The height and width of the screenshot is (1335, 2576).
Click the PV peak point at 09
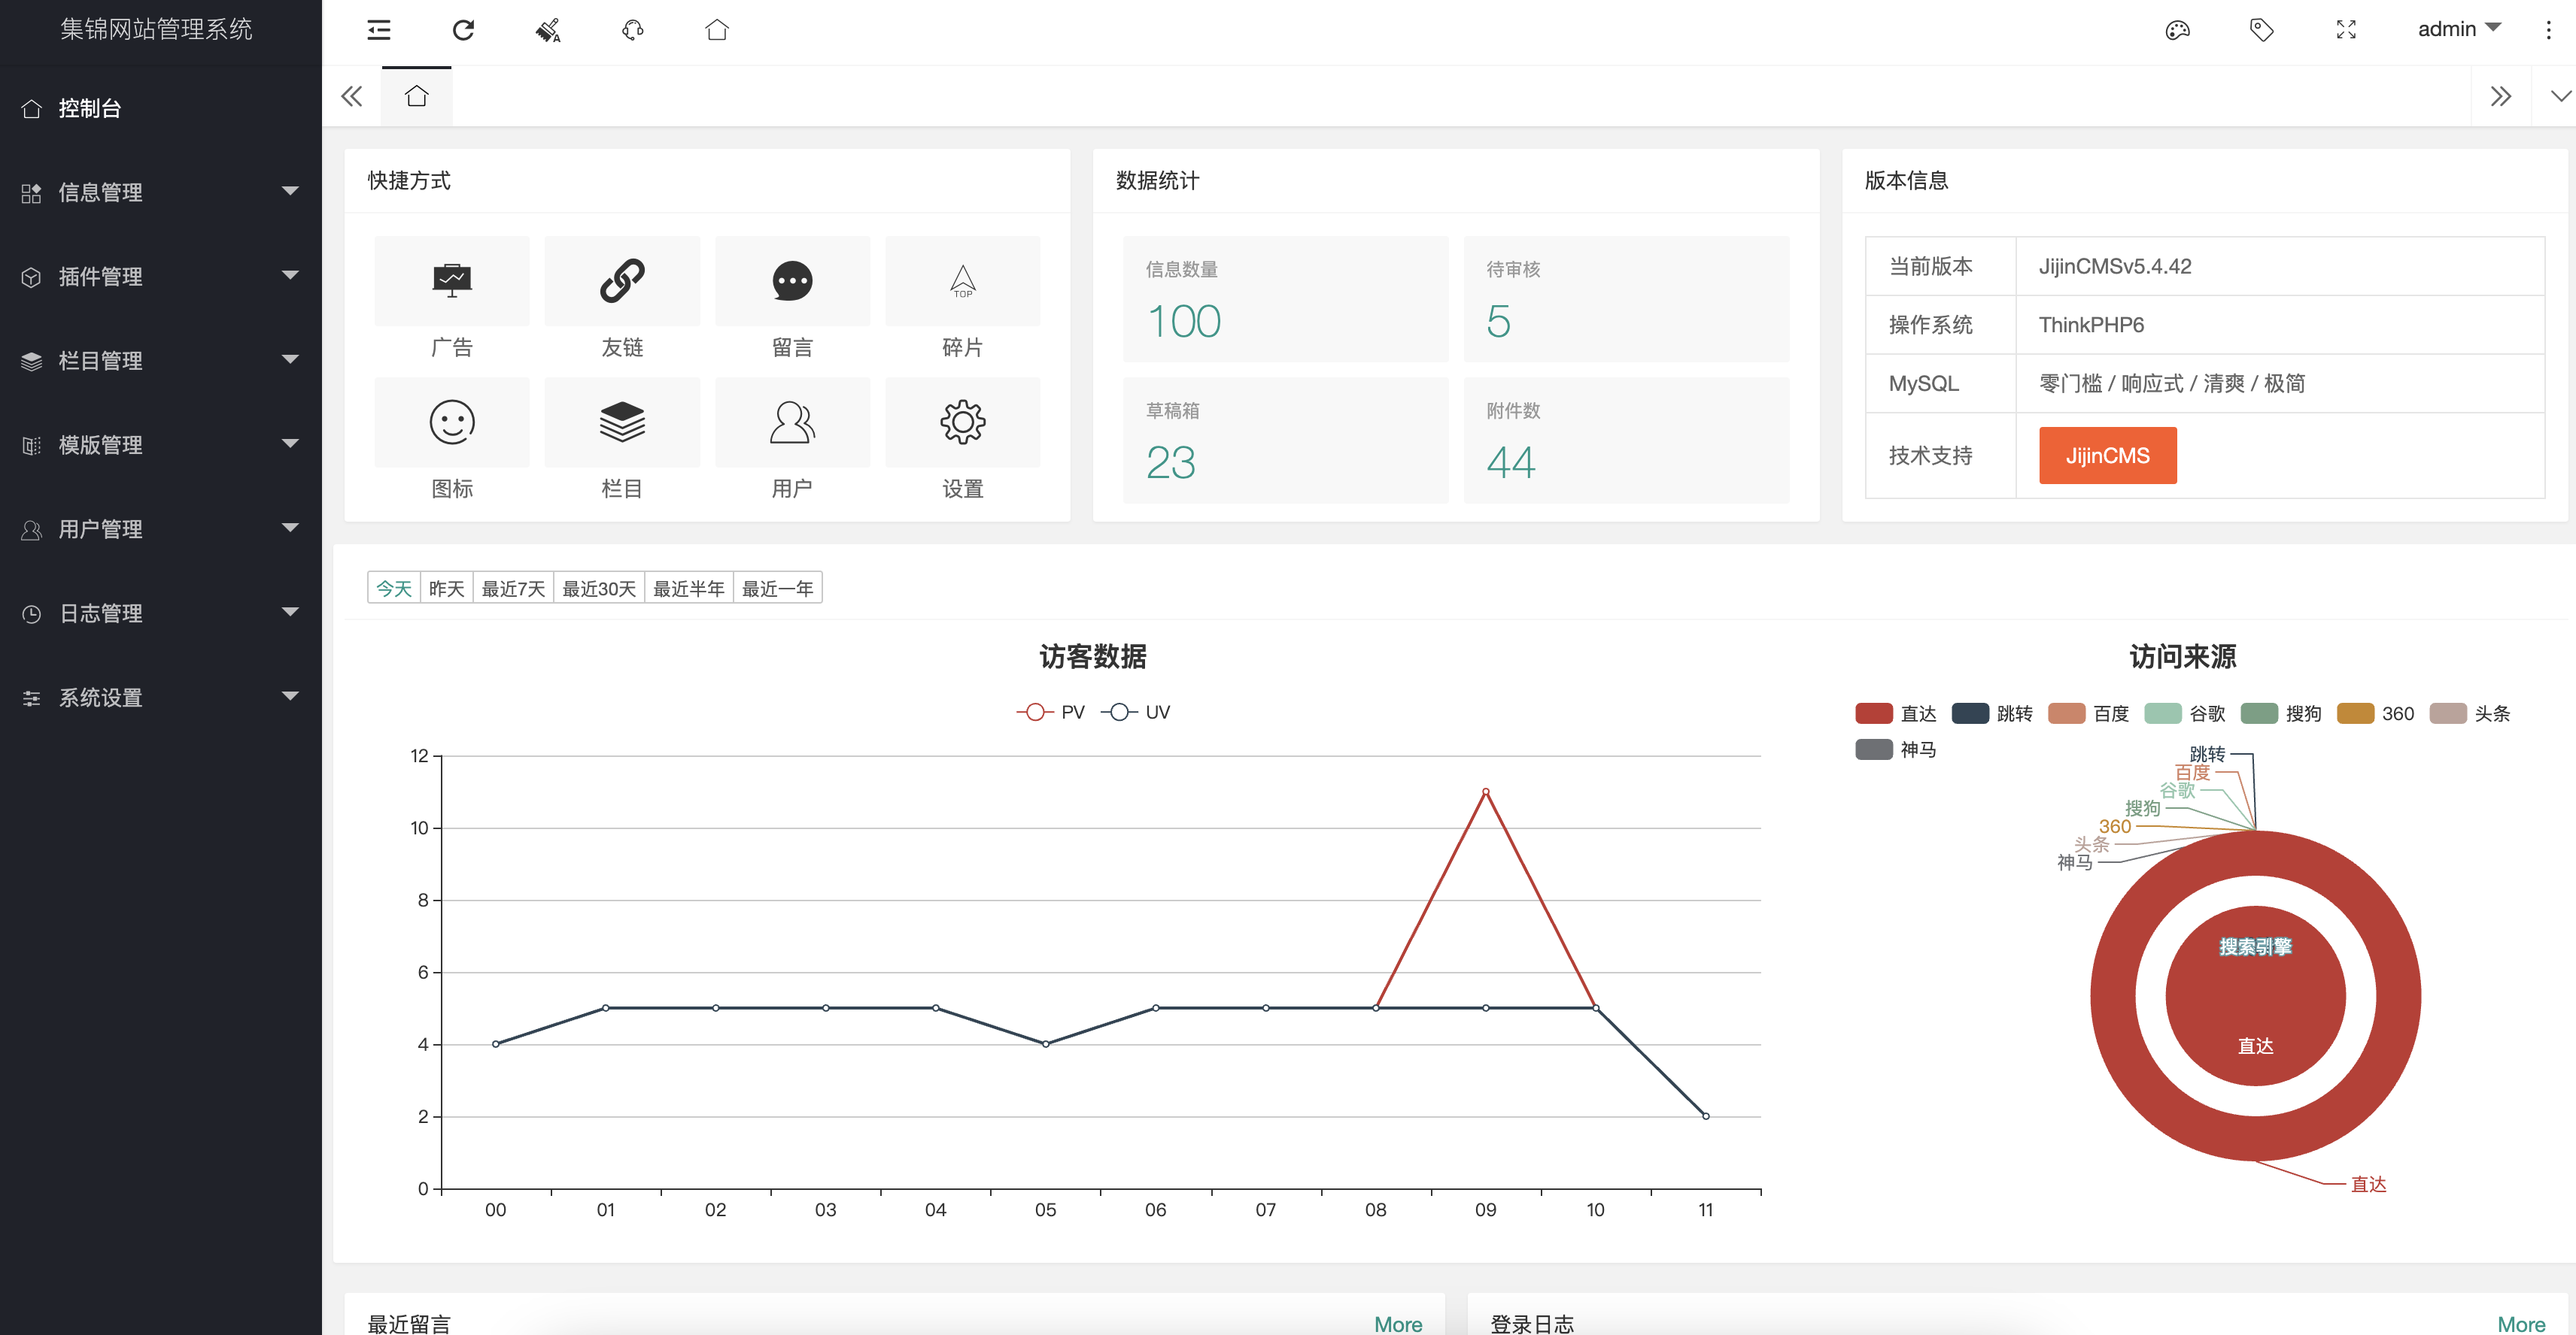click(1485, 792)
